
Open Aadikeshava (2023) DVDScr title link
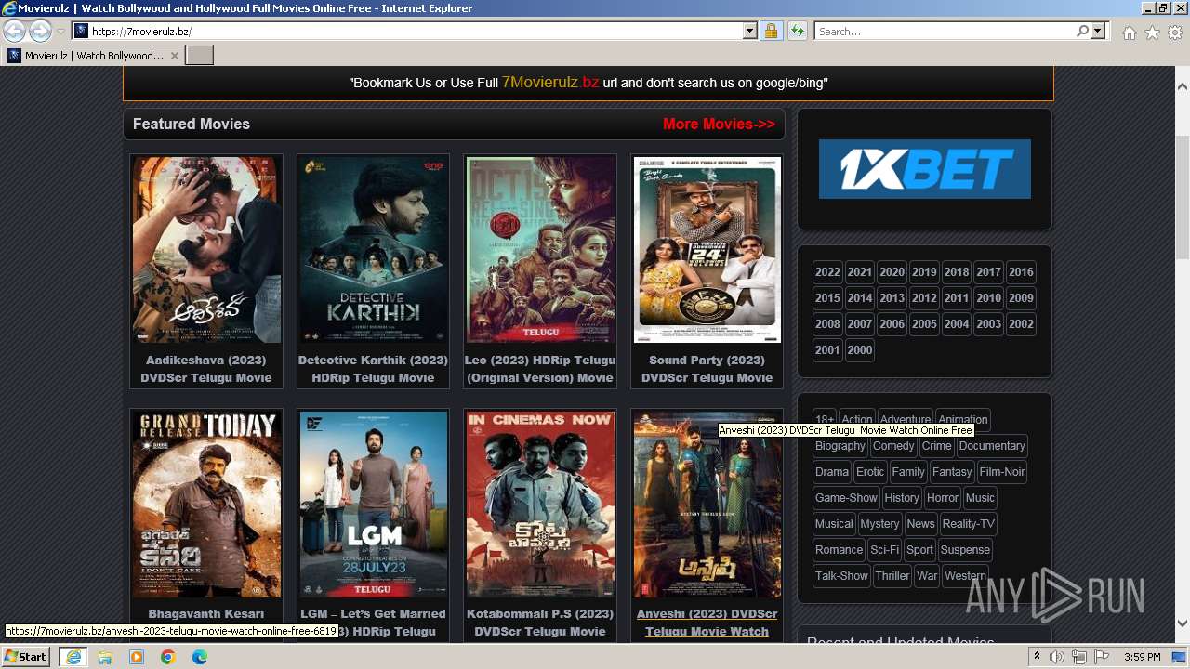point(206,369)
